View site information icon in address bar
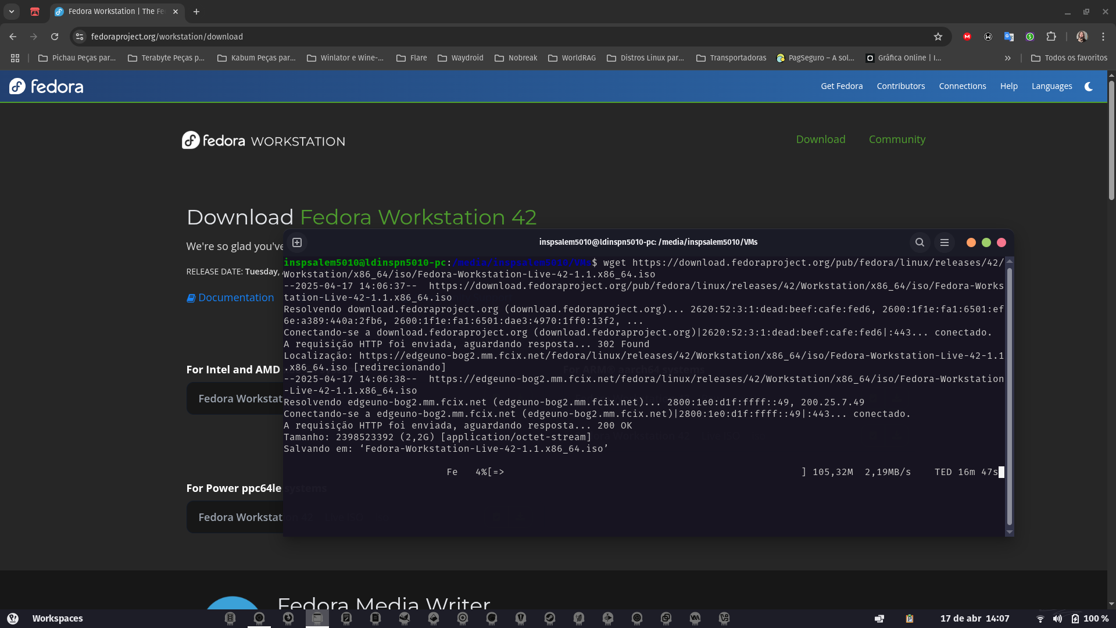Viewport: 1116px width, 628px height. pyautogui.click(x=80, y=37)
